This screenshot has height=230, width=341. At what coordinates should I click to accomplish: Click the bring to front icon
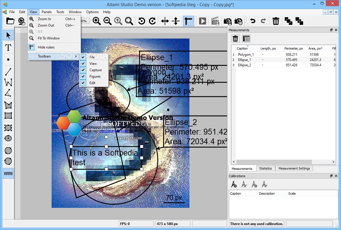pos(288,21)
